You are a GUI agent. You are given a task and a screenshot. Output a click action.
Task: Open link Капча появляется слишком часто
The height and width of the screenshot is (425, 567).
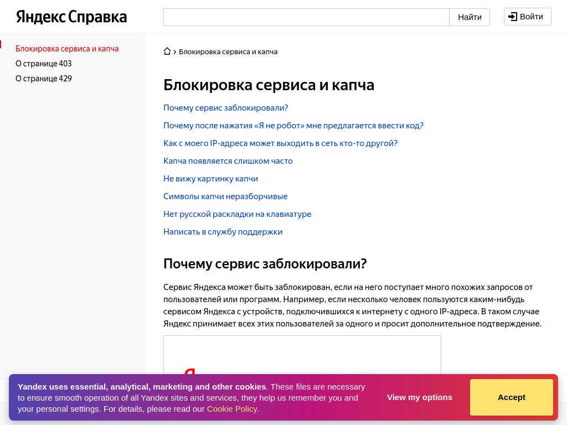click(x=228, y=161)
